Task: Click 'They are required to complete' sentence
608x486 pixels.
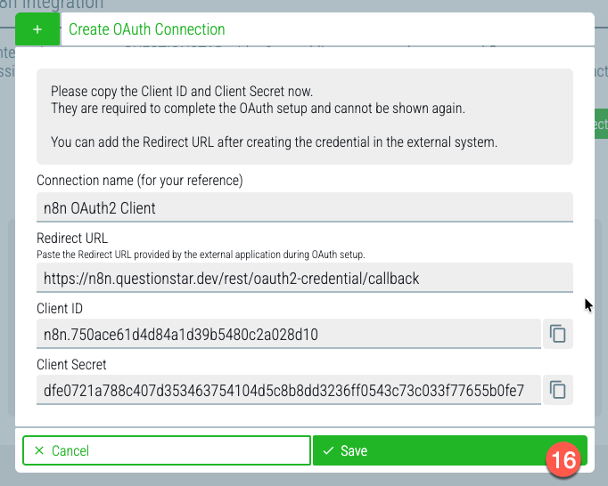Action: click(258, 108)
